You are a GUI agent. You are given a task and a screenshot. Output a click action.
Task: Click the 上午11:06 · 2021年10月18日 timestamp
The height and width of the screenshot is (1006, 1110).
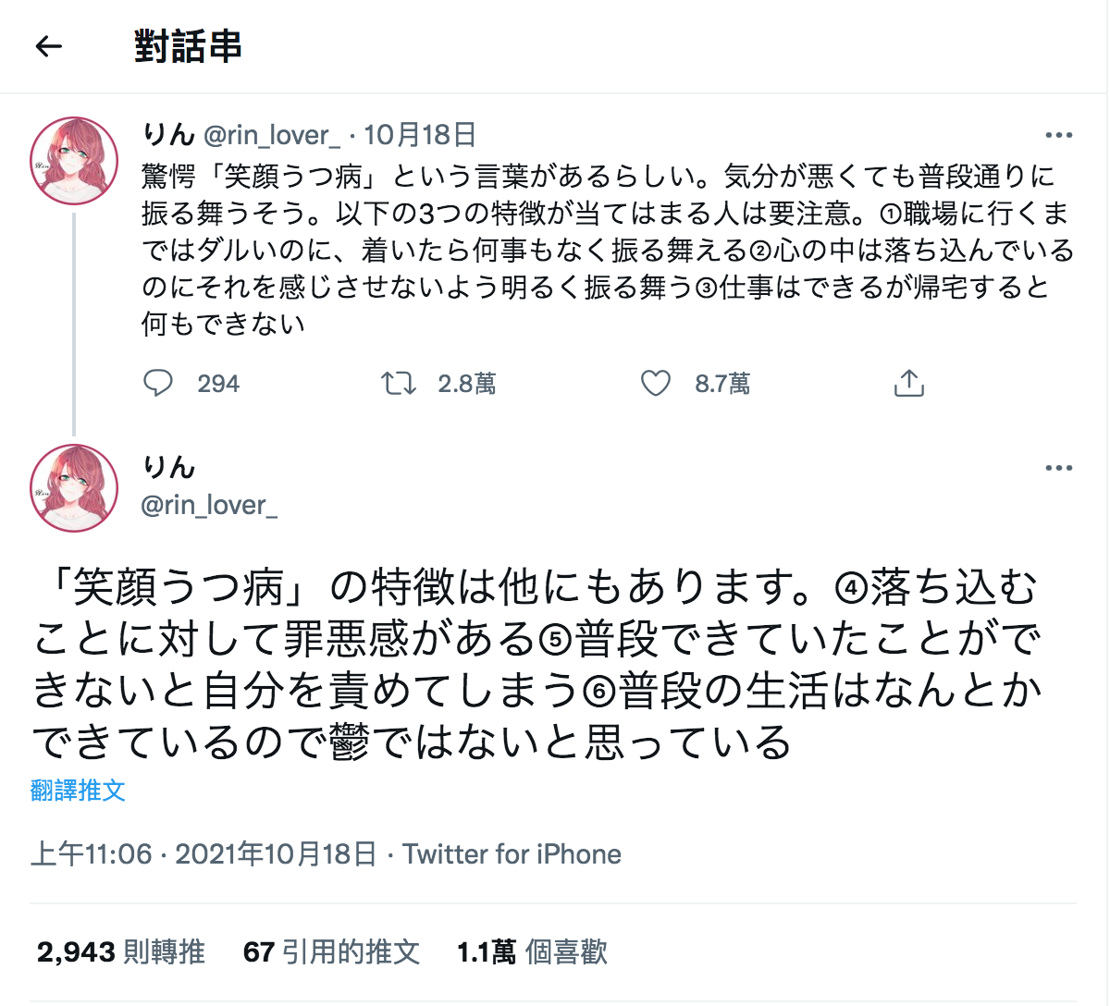(x=203, y=853)
